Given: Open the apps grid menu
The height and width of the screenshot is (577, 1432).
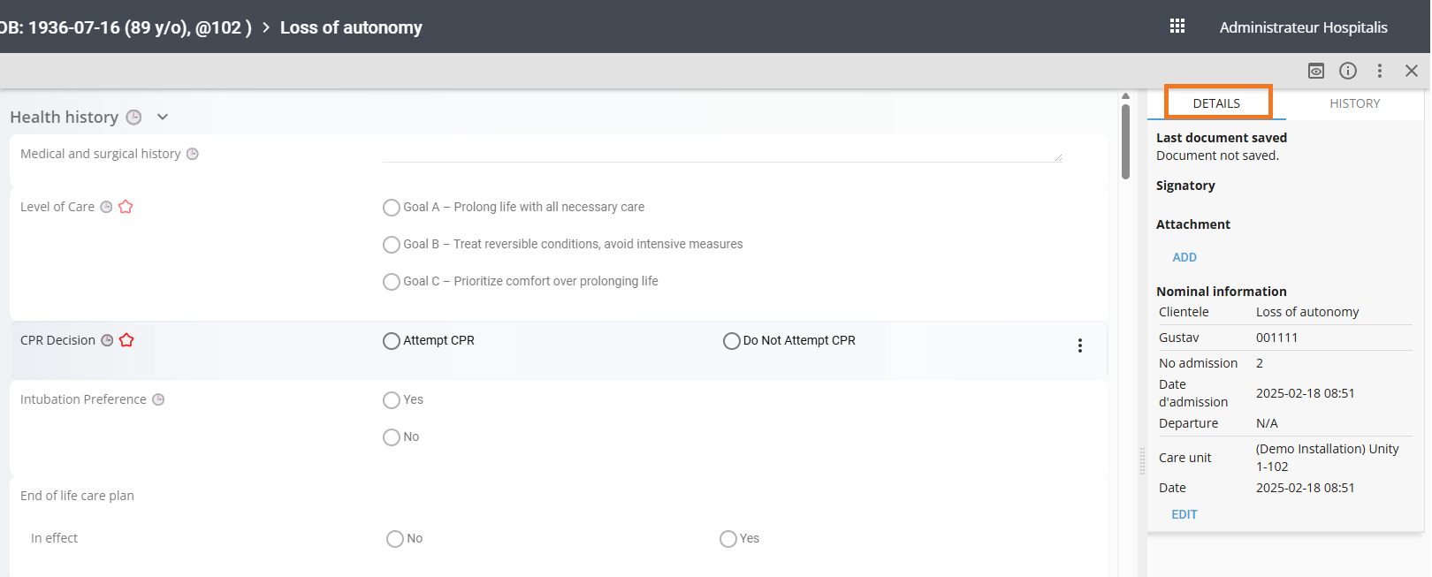Looking at the screenshot, I should pos(1177,27).
